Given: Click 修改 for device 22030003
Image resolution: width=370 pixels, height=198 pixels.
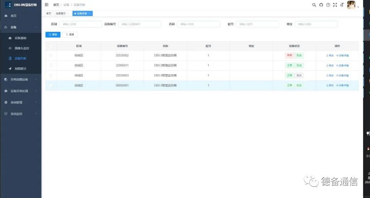Looking at the screenshot, I should 330,76.
